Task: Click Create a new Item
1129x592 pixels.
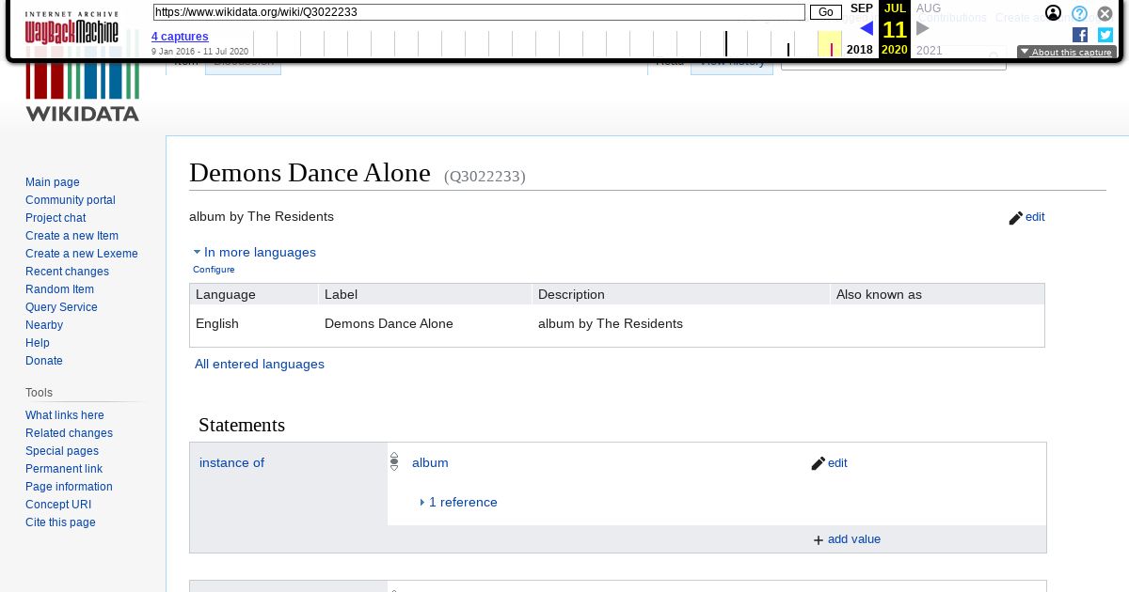Action: pos(72,236)
